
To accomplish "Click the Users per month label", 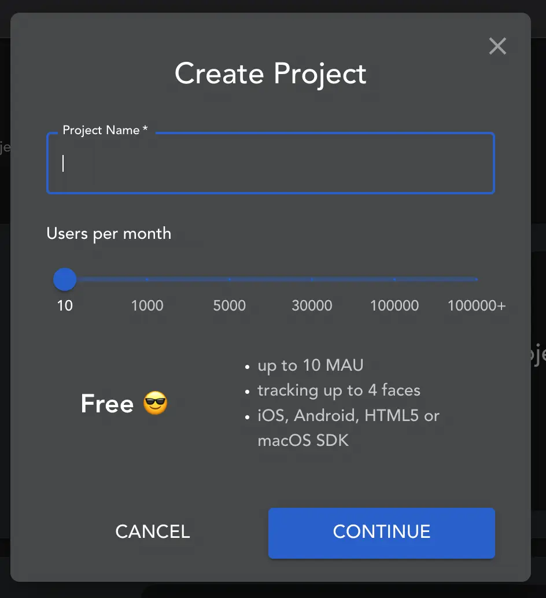I will point(109,234).
